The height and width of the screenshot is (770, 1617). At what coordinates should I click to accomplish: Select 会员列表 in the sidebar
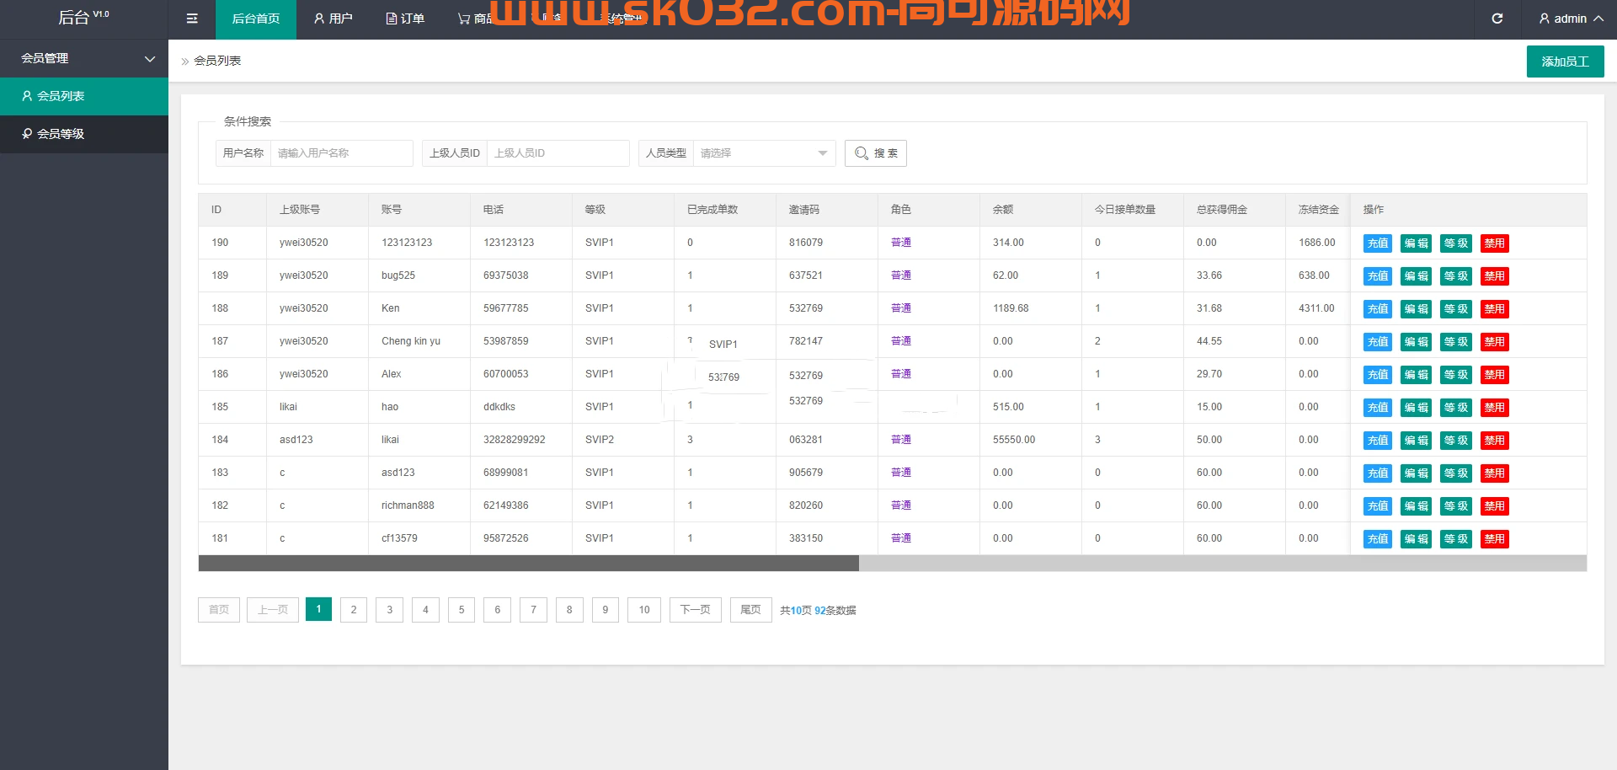(x=84, y=96)
